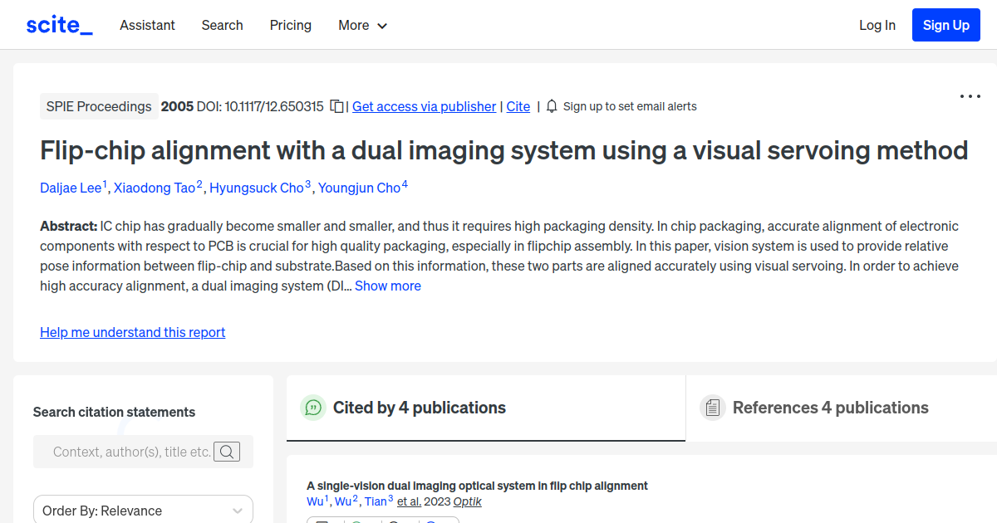Select Assistant in the navigation bar
This screenshot has width=997, height=523.
tap(147, 25)
